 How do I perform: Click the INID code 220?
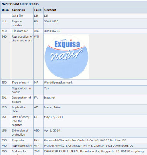(4, 107)
